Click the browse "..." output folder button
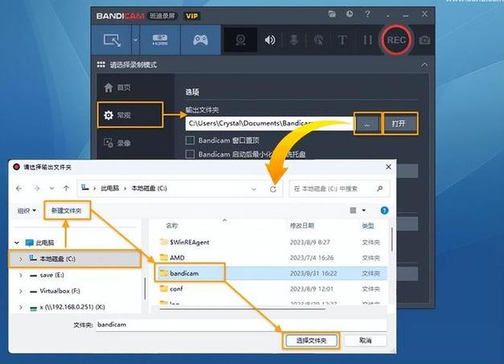The width and height of the screenshot is (504, 364). [x=367, y=124]
